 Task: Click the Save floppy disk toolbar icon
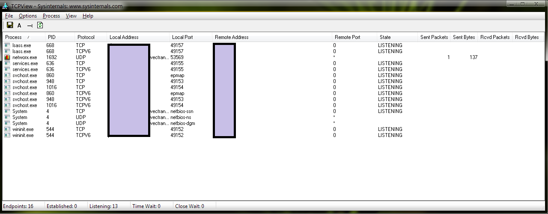(10, 25)
